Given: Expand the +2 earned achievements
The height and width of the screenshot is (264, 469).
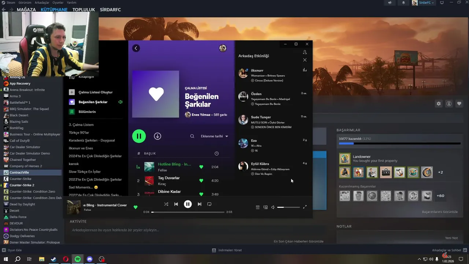Looking at the screenshot, I should click(440, 172).
